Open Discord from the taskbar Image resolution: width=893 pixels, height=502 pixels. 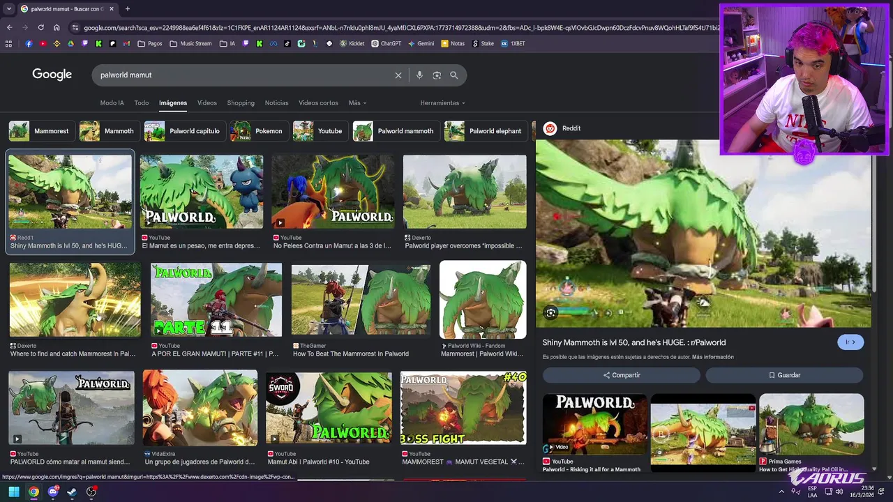53,492
